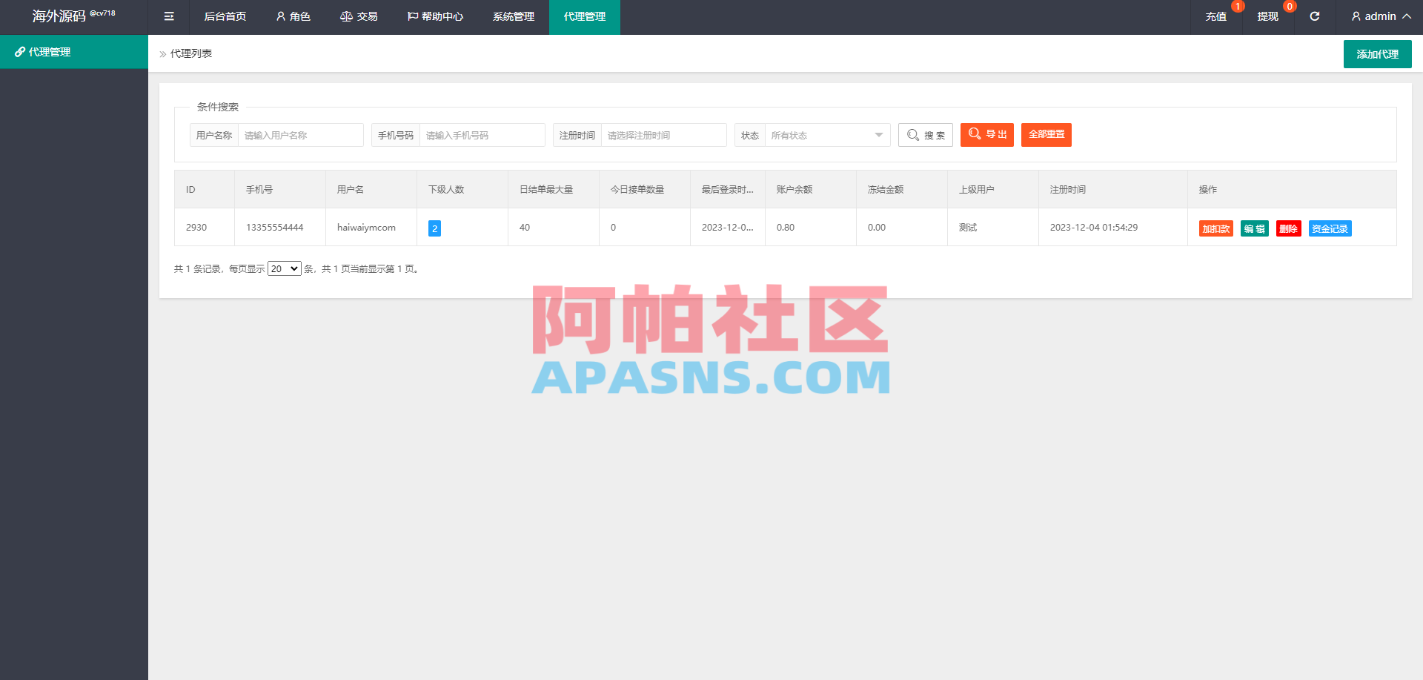Click the green 编辑 button

point(1254,228)
